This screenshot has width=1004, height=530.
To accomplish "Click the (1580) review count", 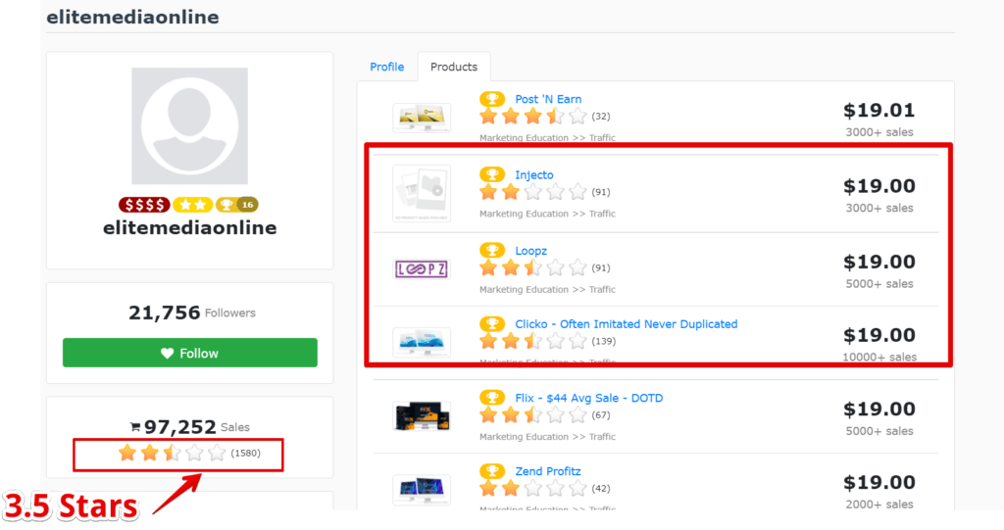I will (x=246, y=454).
